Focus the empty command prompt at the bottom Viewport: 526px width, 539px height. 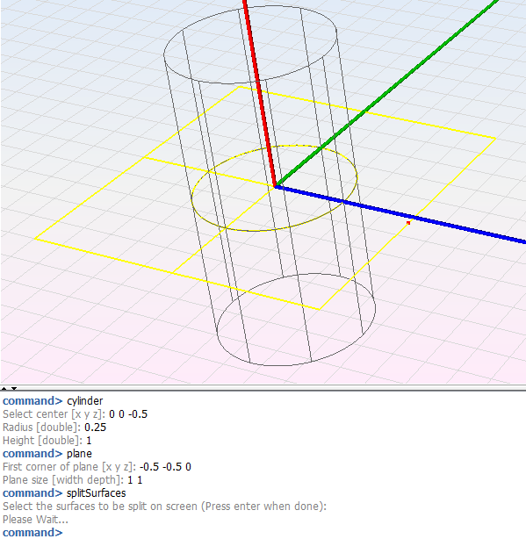pos(263,533)
